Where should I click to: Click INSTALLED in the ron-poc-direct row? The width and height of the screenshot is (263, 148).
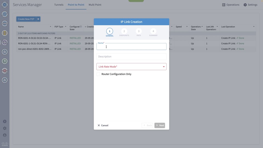click(75, 49)
